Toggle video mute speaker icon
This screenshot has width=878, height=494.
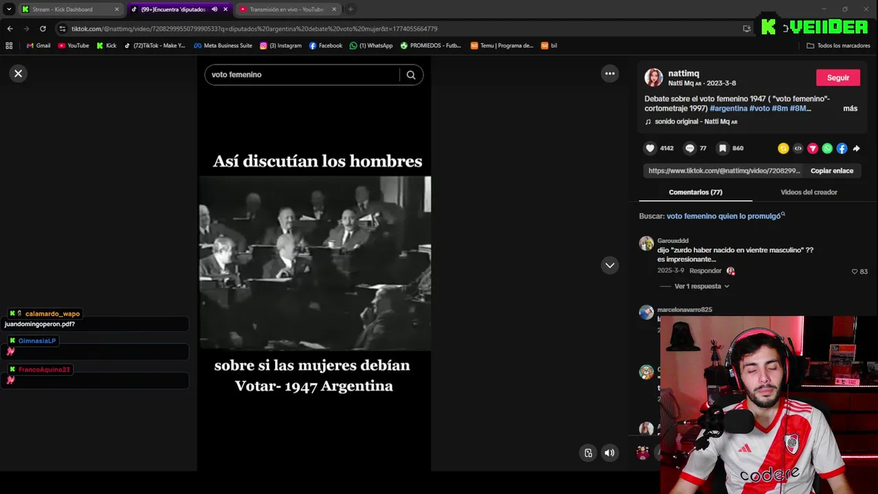point(609,453)
